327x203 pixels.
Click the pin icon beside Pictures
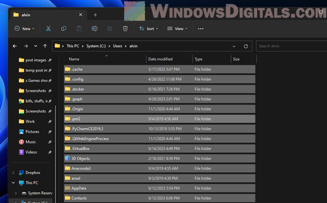click(x=50, y=132)
